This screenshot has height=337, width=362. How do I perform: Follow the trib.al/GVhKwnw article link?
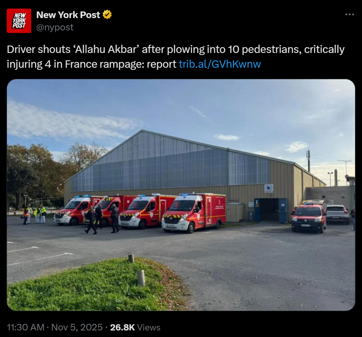[220, 64]
